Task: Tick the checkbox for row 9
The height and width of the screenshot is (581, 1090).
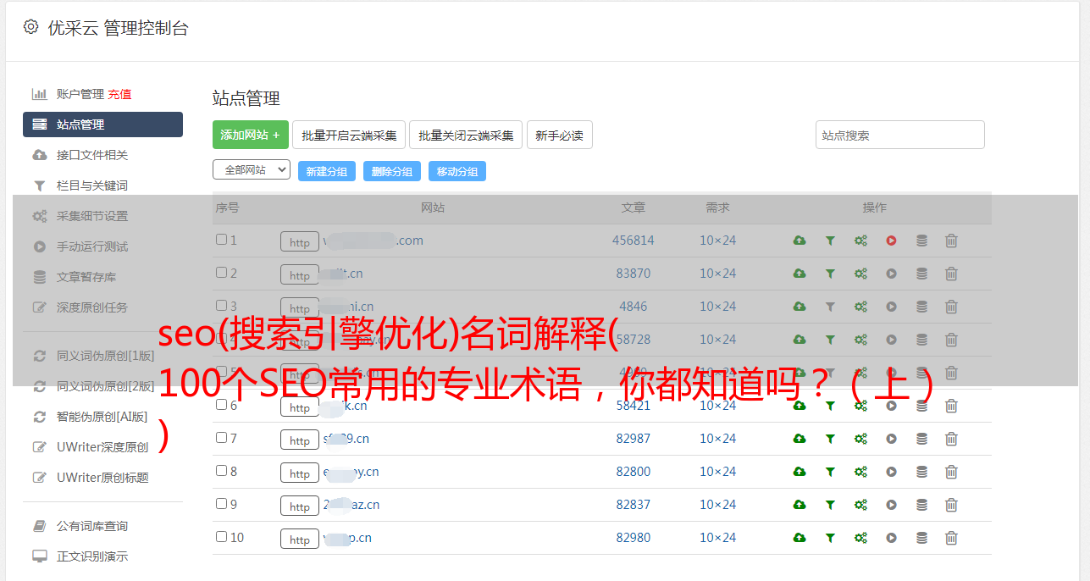Action: click(221, 504)
